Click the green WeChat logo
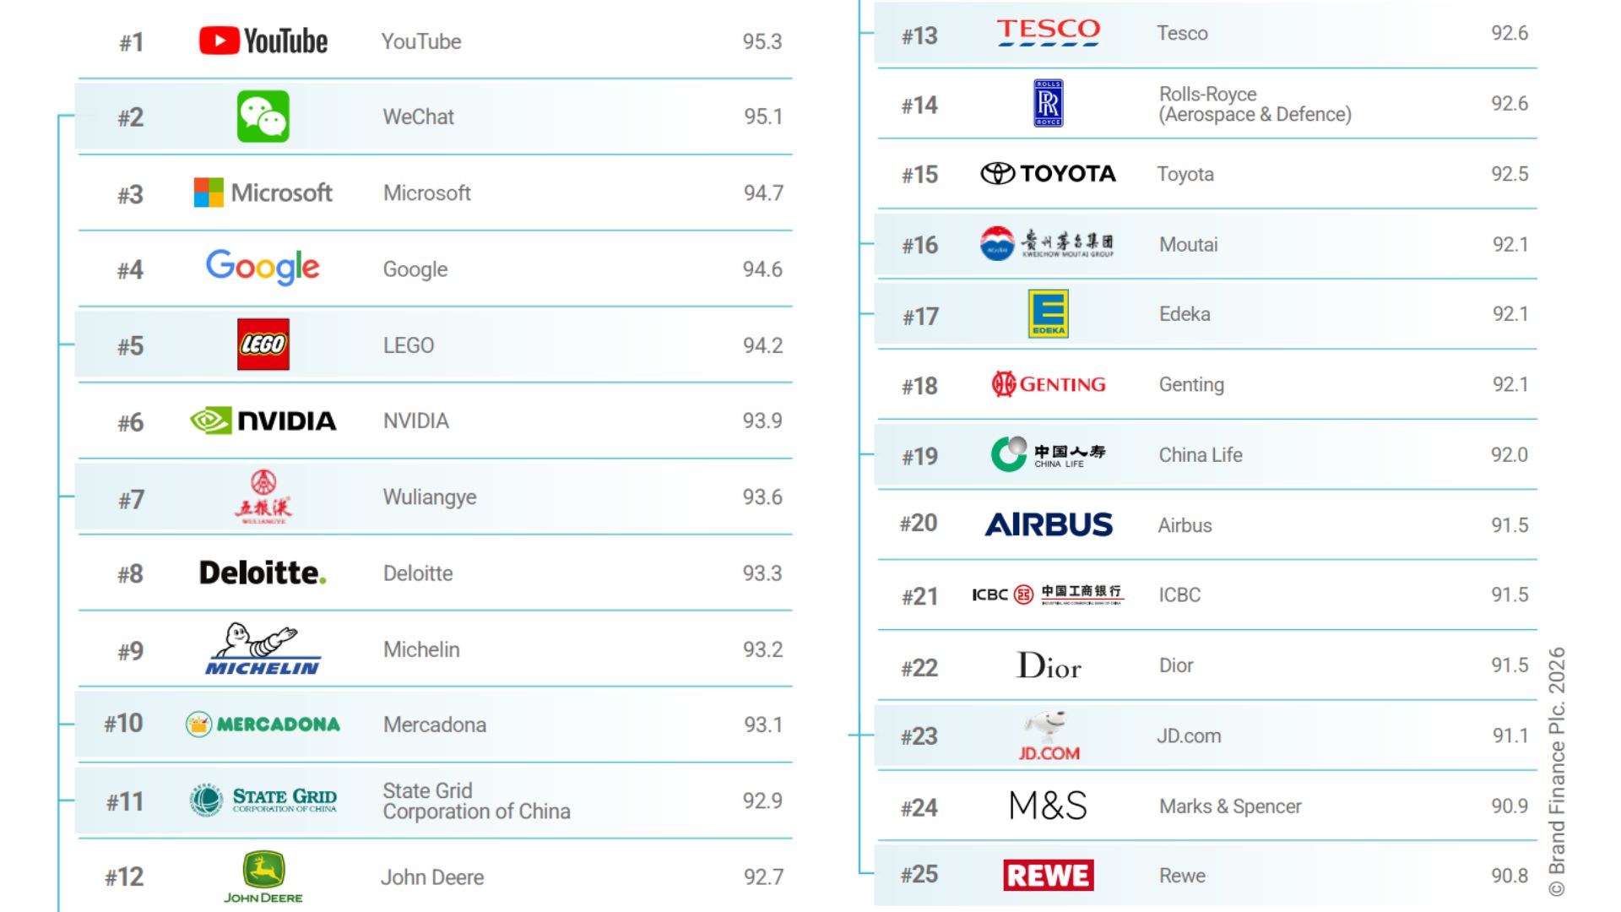The image size is (1621, 912). tap(263, 117)
